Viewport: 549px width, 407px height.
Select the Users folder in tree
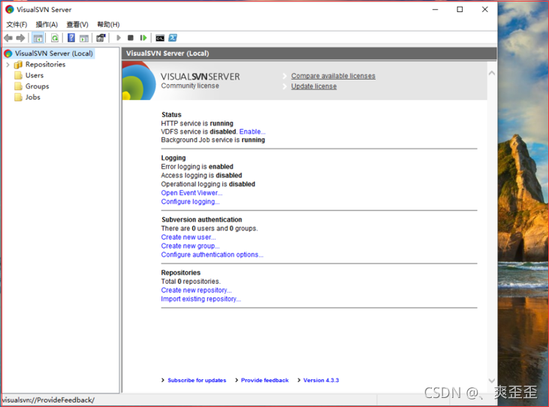pyautogui.click(x=35, y=75)
